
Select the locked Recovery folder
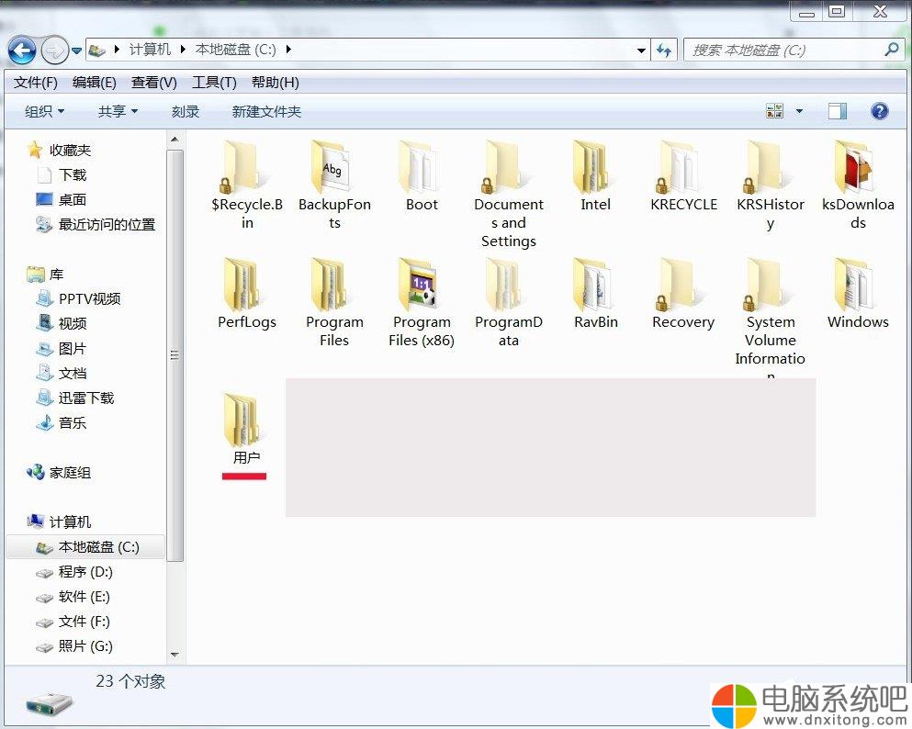click(682, 286)
